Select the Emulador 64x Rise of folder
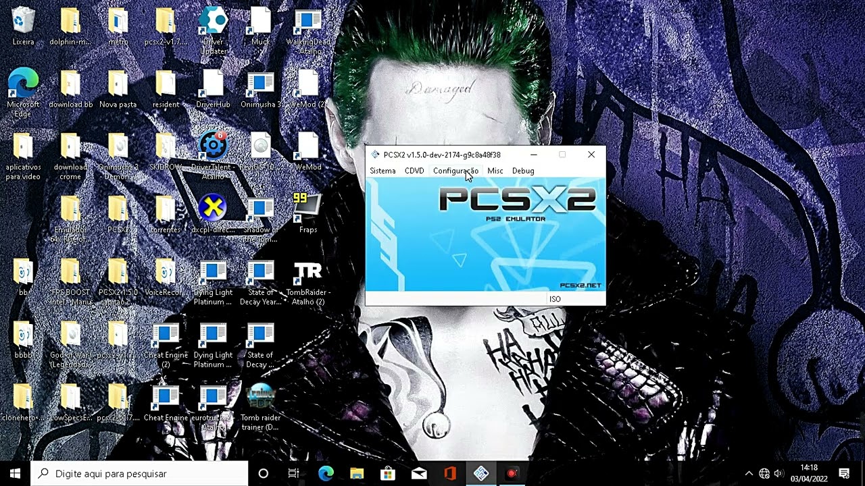Image resolution: width=865 pixels, height=486 pixels. pyautogui.click(x=70, y=219)
